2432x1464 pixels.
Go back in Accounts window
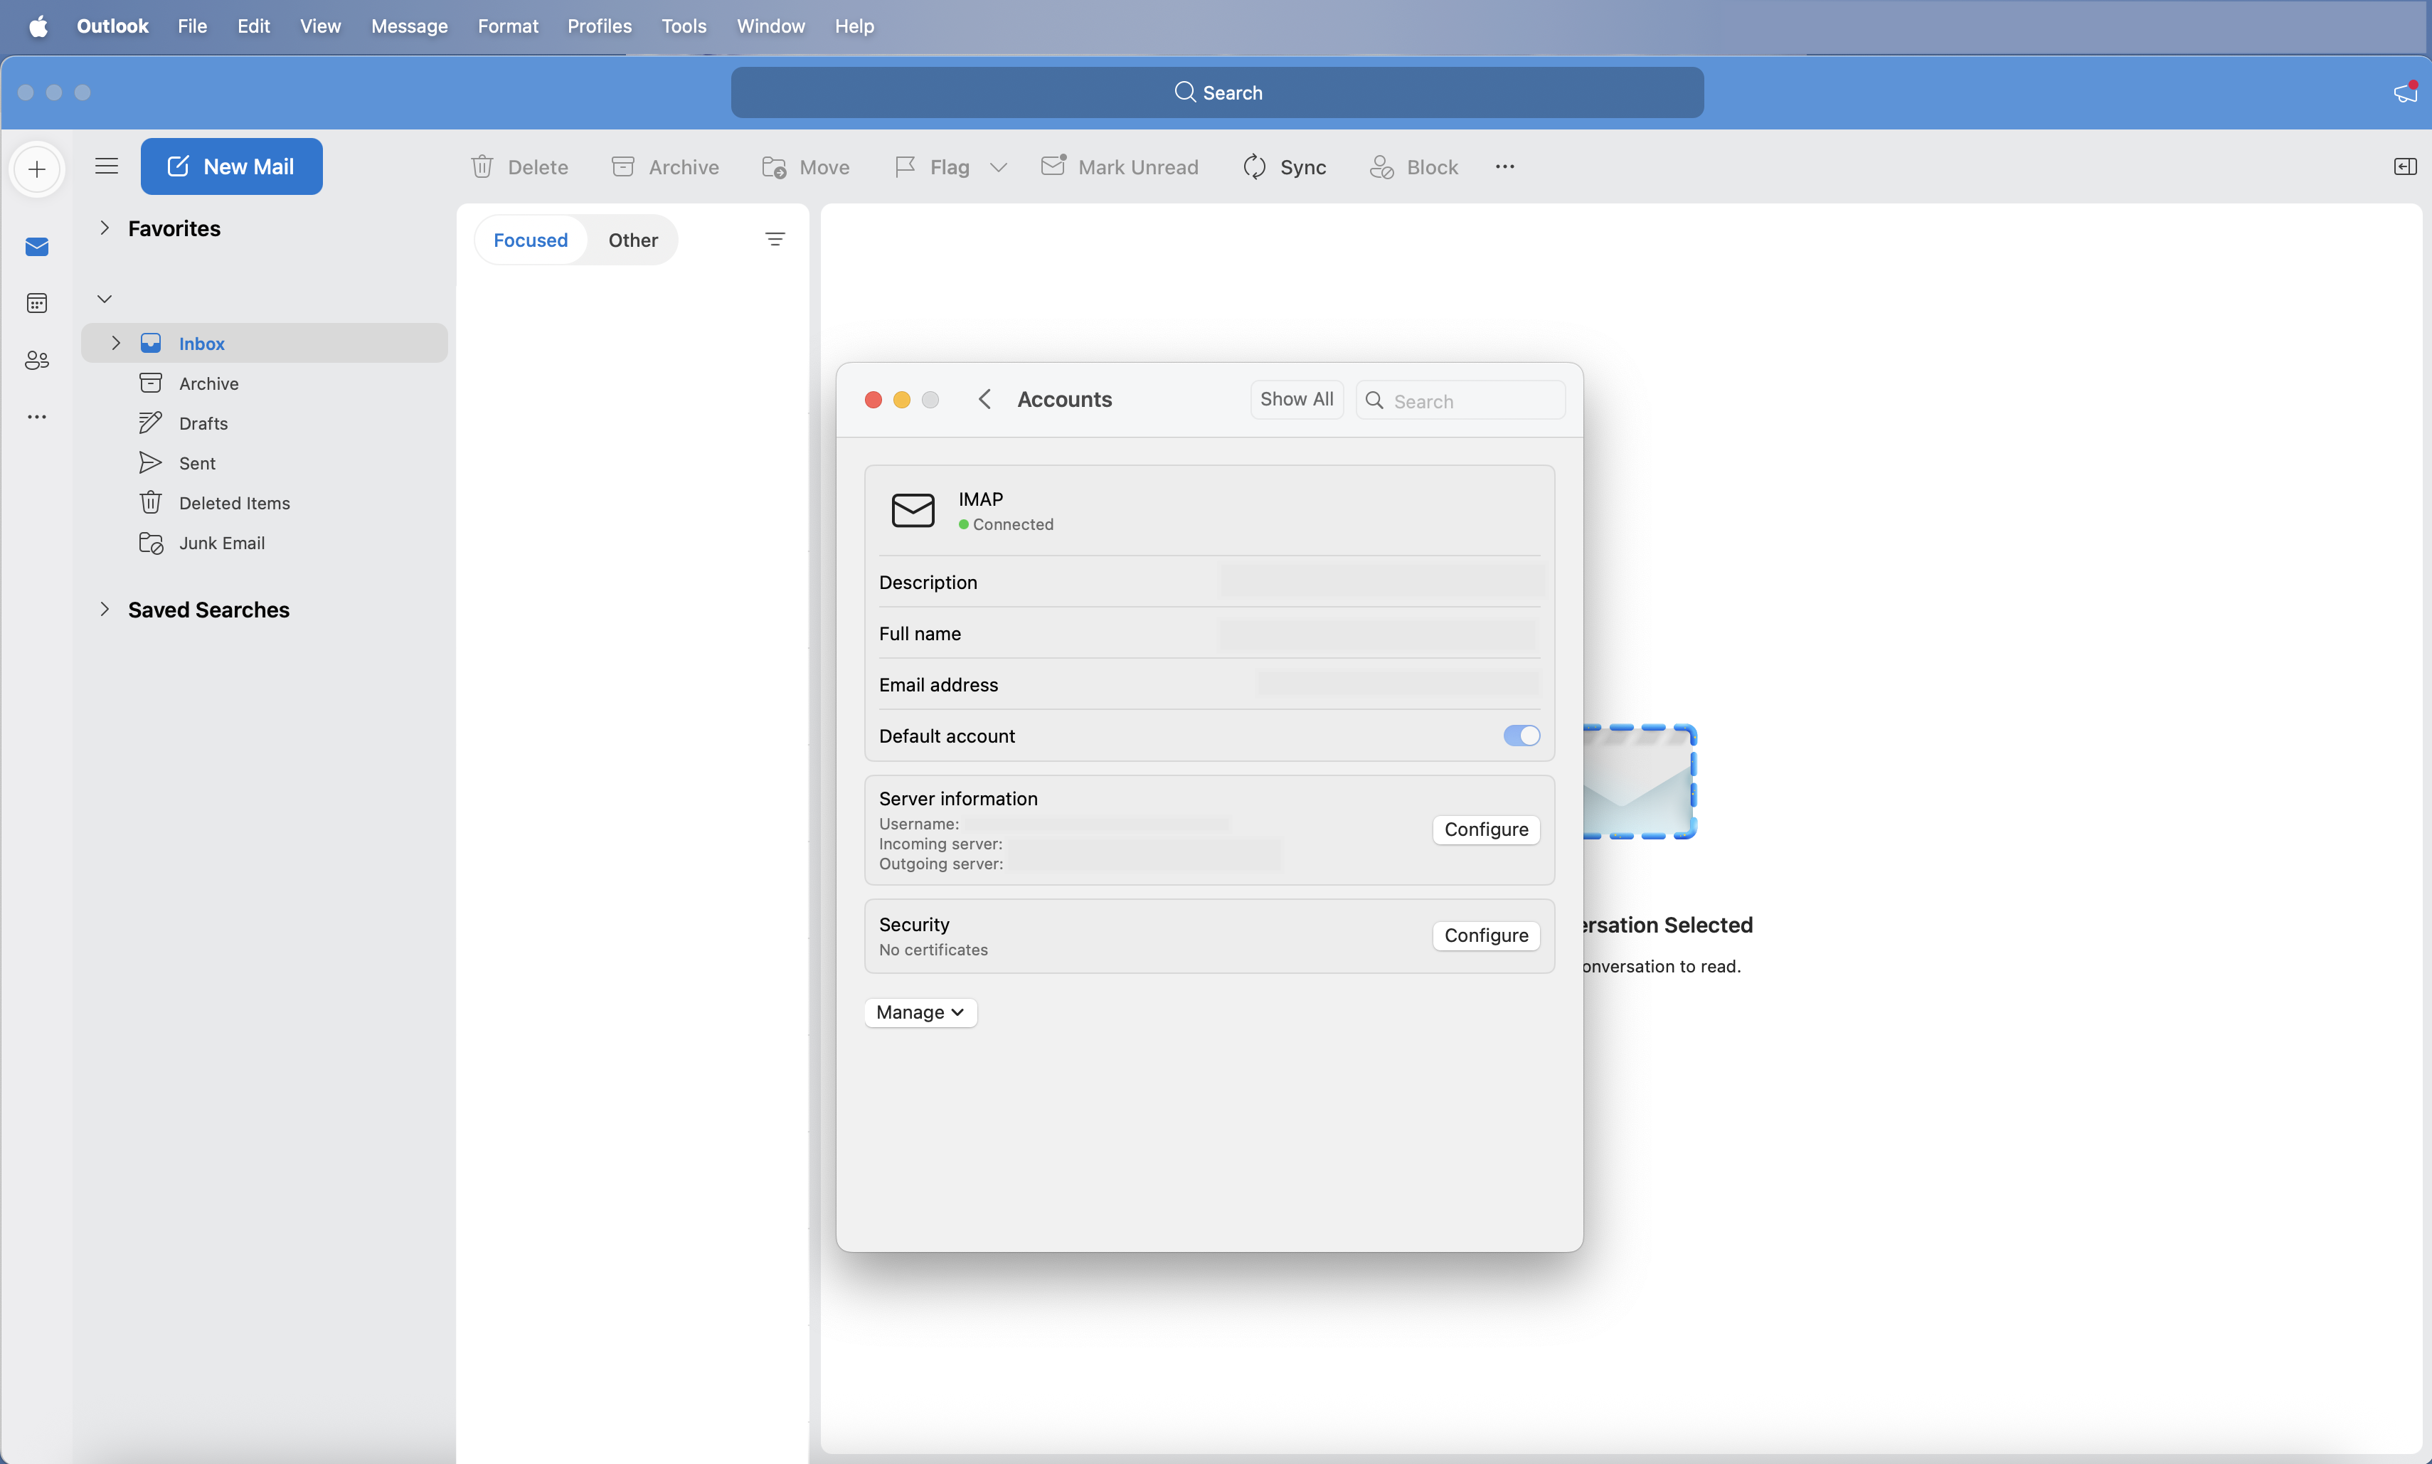pos(984,400)
